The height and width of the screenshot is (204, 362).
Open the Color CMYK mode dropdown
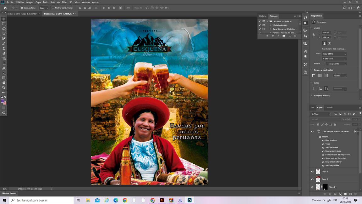334,54
